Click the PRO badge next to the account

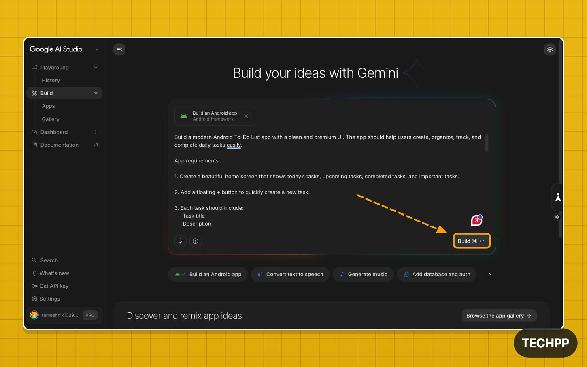click(x=90, y=315)
